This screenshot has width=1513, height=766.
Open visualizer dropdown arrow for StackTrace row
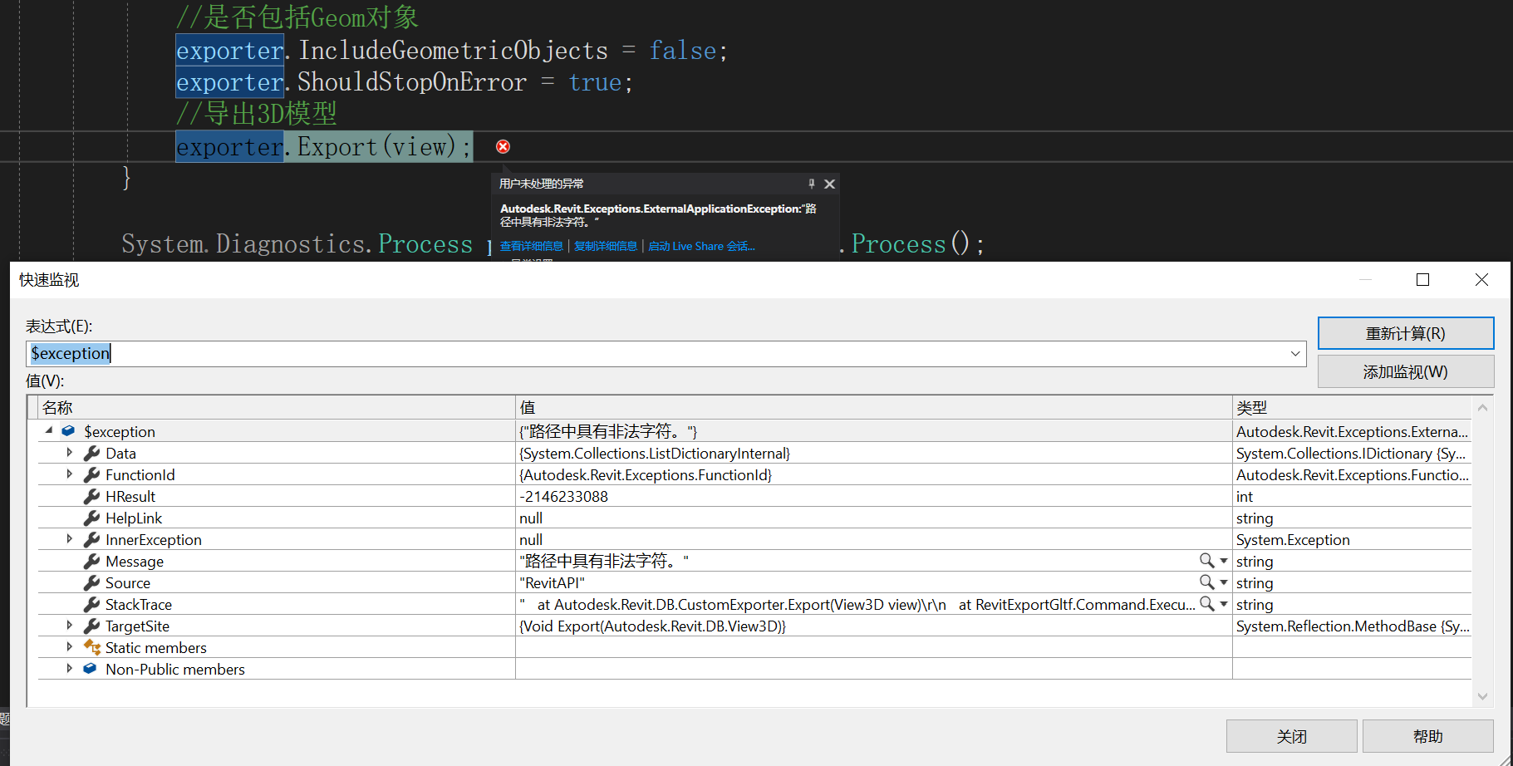click(x=1224, y=604)
